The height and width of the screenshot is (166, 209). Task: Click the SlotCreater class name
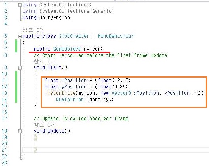click(x=74, y=36)
